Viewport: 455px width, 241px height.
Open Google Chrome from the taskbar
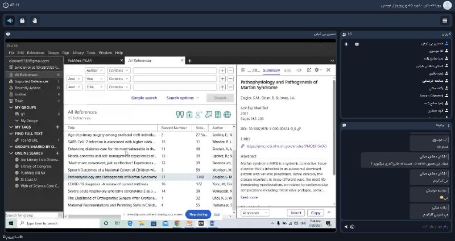[x=177, y=223]
